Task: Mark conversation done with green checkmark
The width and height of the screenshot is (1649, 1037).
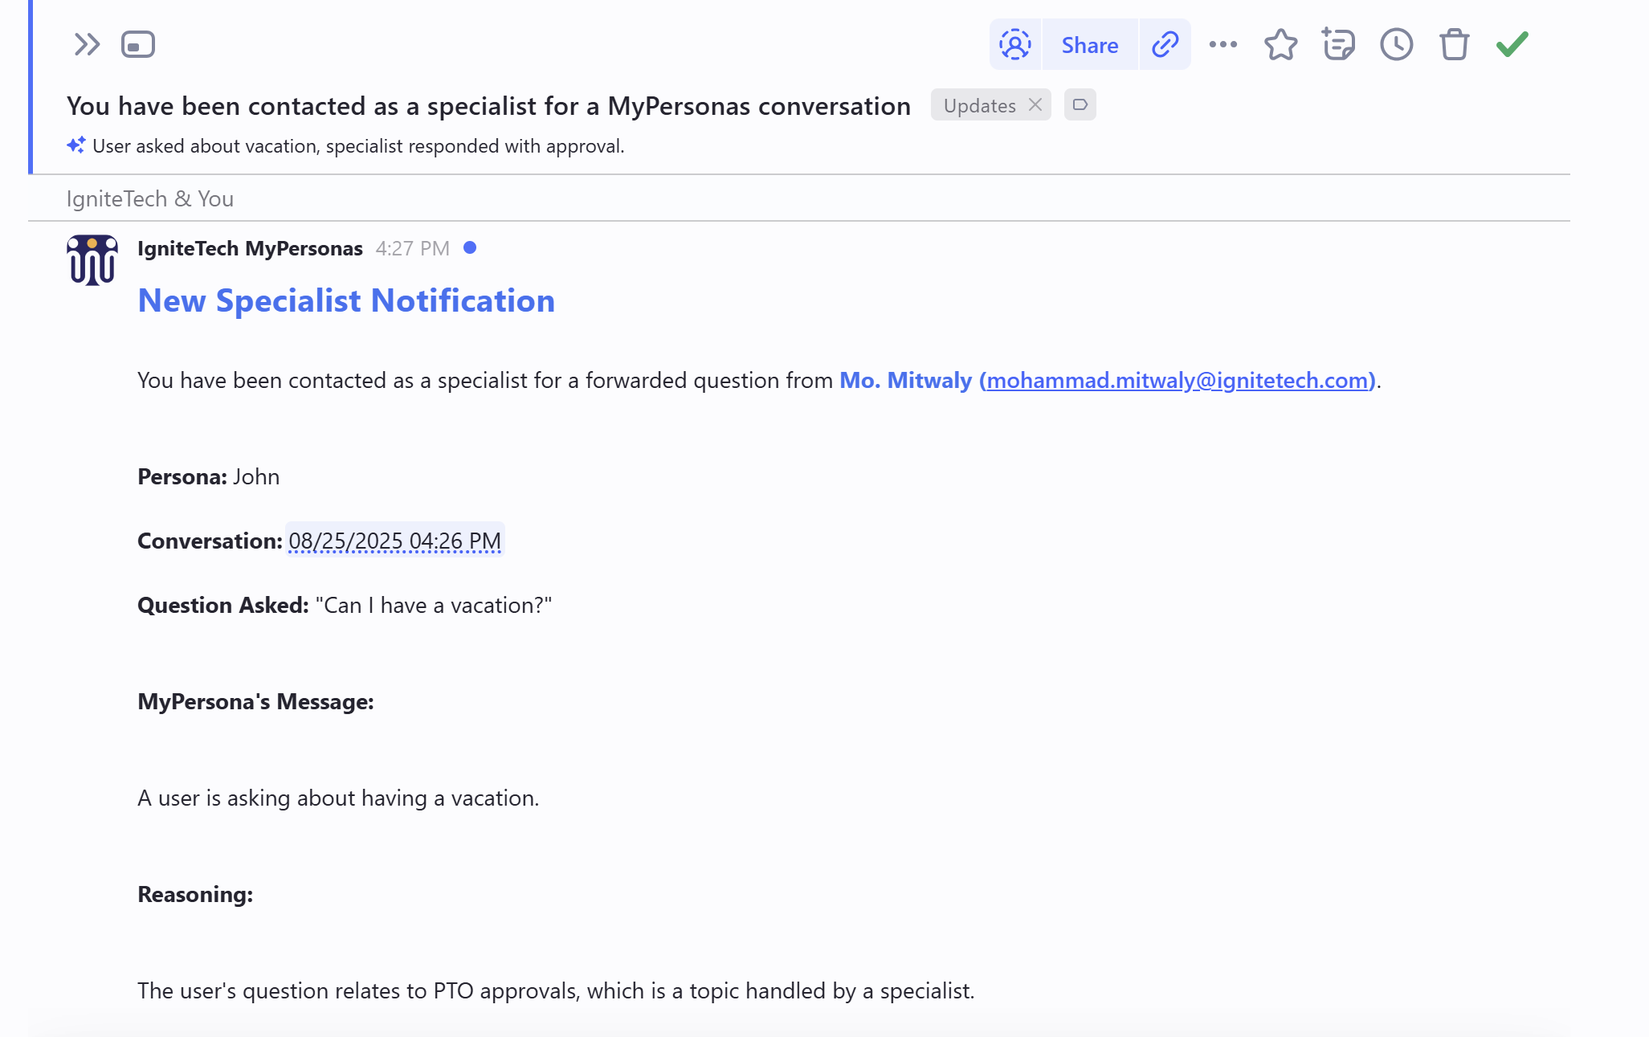Action: point(1512,43)
